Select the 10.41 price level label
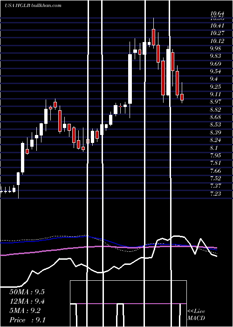Viewport: 233px width, 327px height. pos(217,26)
